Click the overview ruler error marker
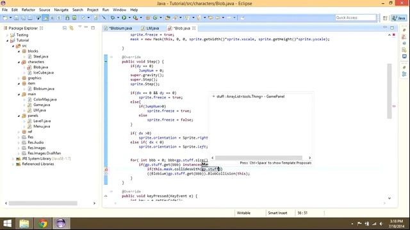Screen dimensions: 410x230 (394, 107)
